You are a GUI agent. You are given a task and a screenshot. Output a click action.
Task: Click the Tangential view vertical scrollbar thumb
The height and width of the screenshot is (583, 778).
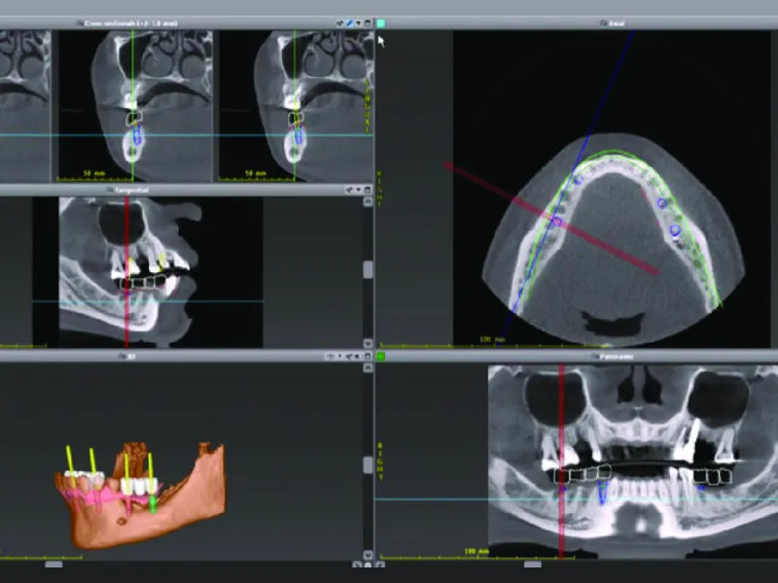[x=368, y=270]
